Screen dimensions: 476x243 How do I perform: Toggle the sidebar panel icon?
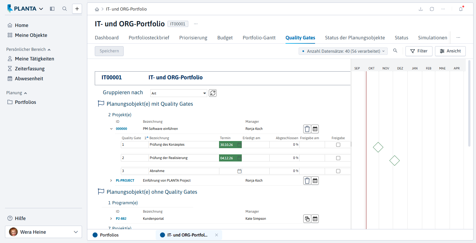[x=52, y=9]
